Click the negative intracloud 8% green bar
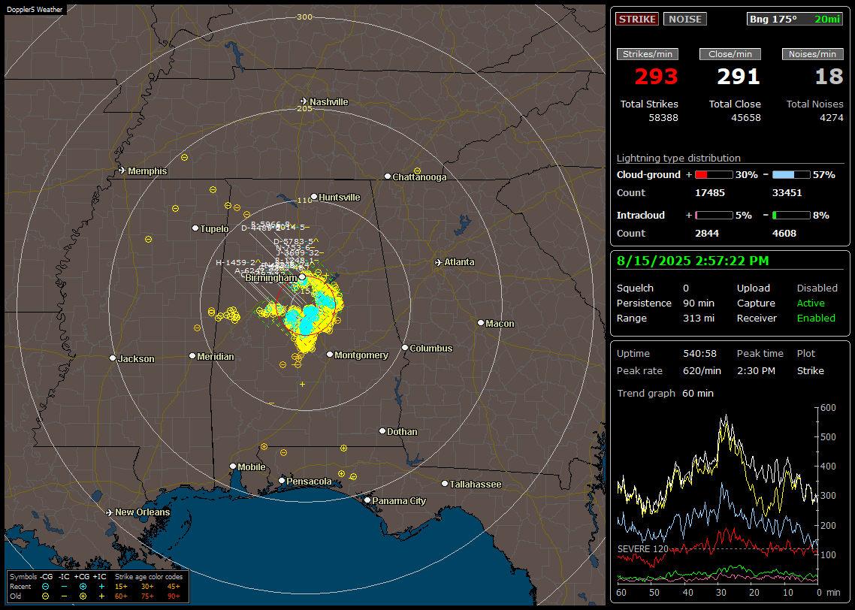 click(x=791, y=216)
